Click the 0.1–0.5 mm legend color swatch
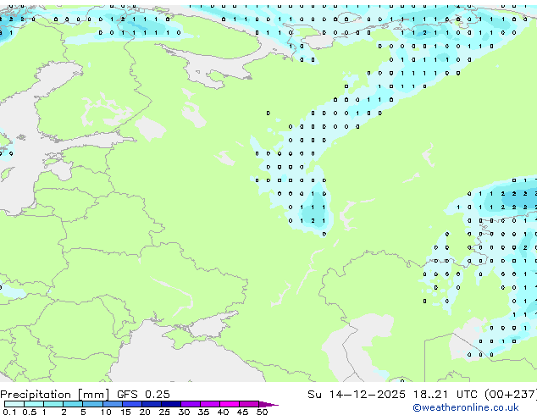Screen dimensions: 537x415 (14, 404)
